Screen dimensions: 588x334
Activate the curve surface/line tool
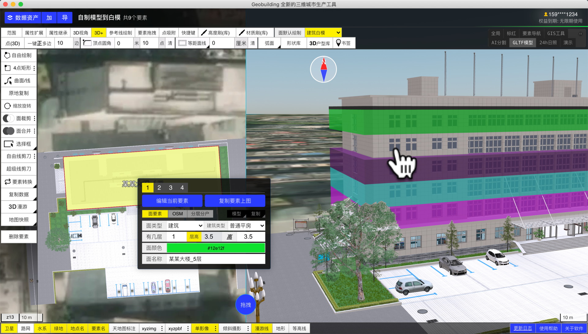click(x=18, y=81)
